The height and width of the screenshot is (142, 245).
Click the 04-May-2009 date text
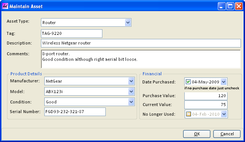point(206,82)
